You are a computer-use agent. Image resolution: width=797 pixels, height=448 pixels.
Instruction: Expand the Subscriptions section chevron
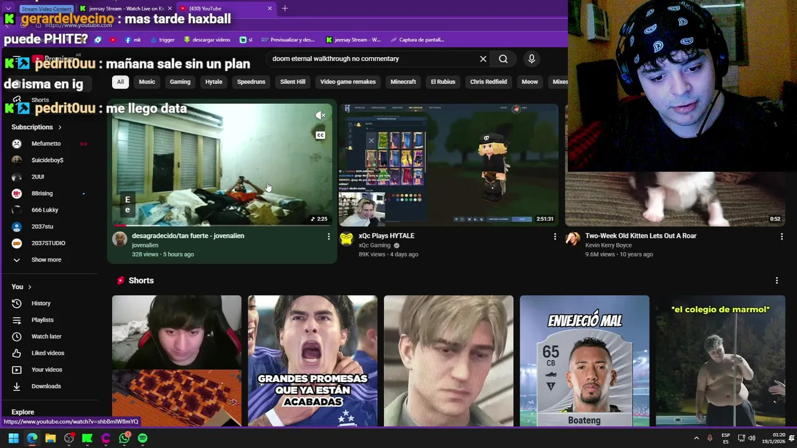pos(60,127)
